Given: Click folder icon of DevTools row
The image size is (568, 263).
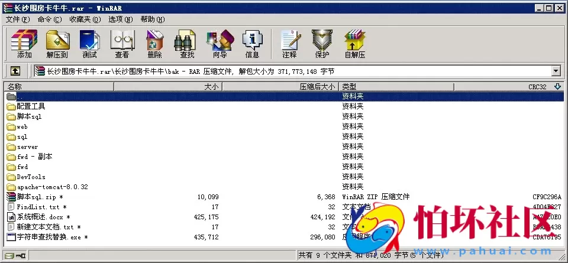Looking at the screenshot, I should tap(11, 177).
